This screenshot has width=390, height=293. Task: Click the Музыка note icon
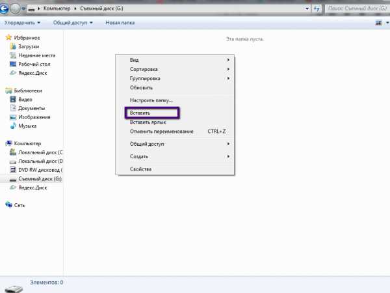tap(13, 126)
